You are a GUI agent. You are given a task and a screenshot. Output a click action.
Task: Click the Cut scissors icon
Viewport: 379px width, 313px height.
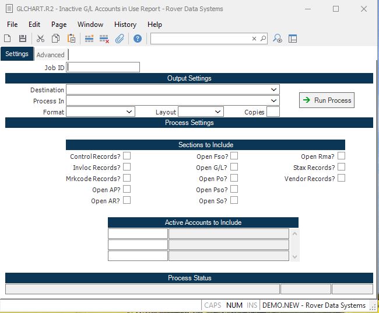[x=40, y=39]
